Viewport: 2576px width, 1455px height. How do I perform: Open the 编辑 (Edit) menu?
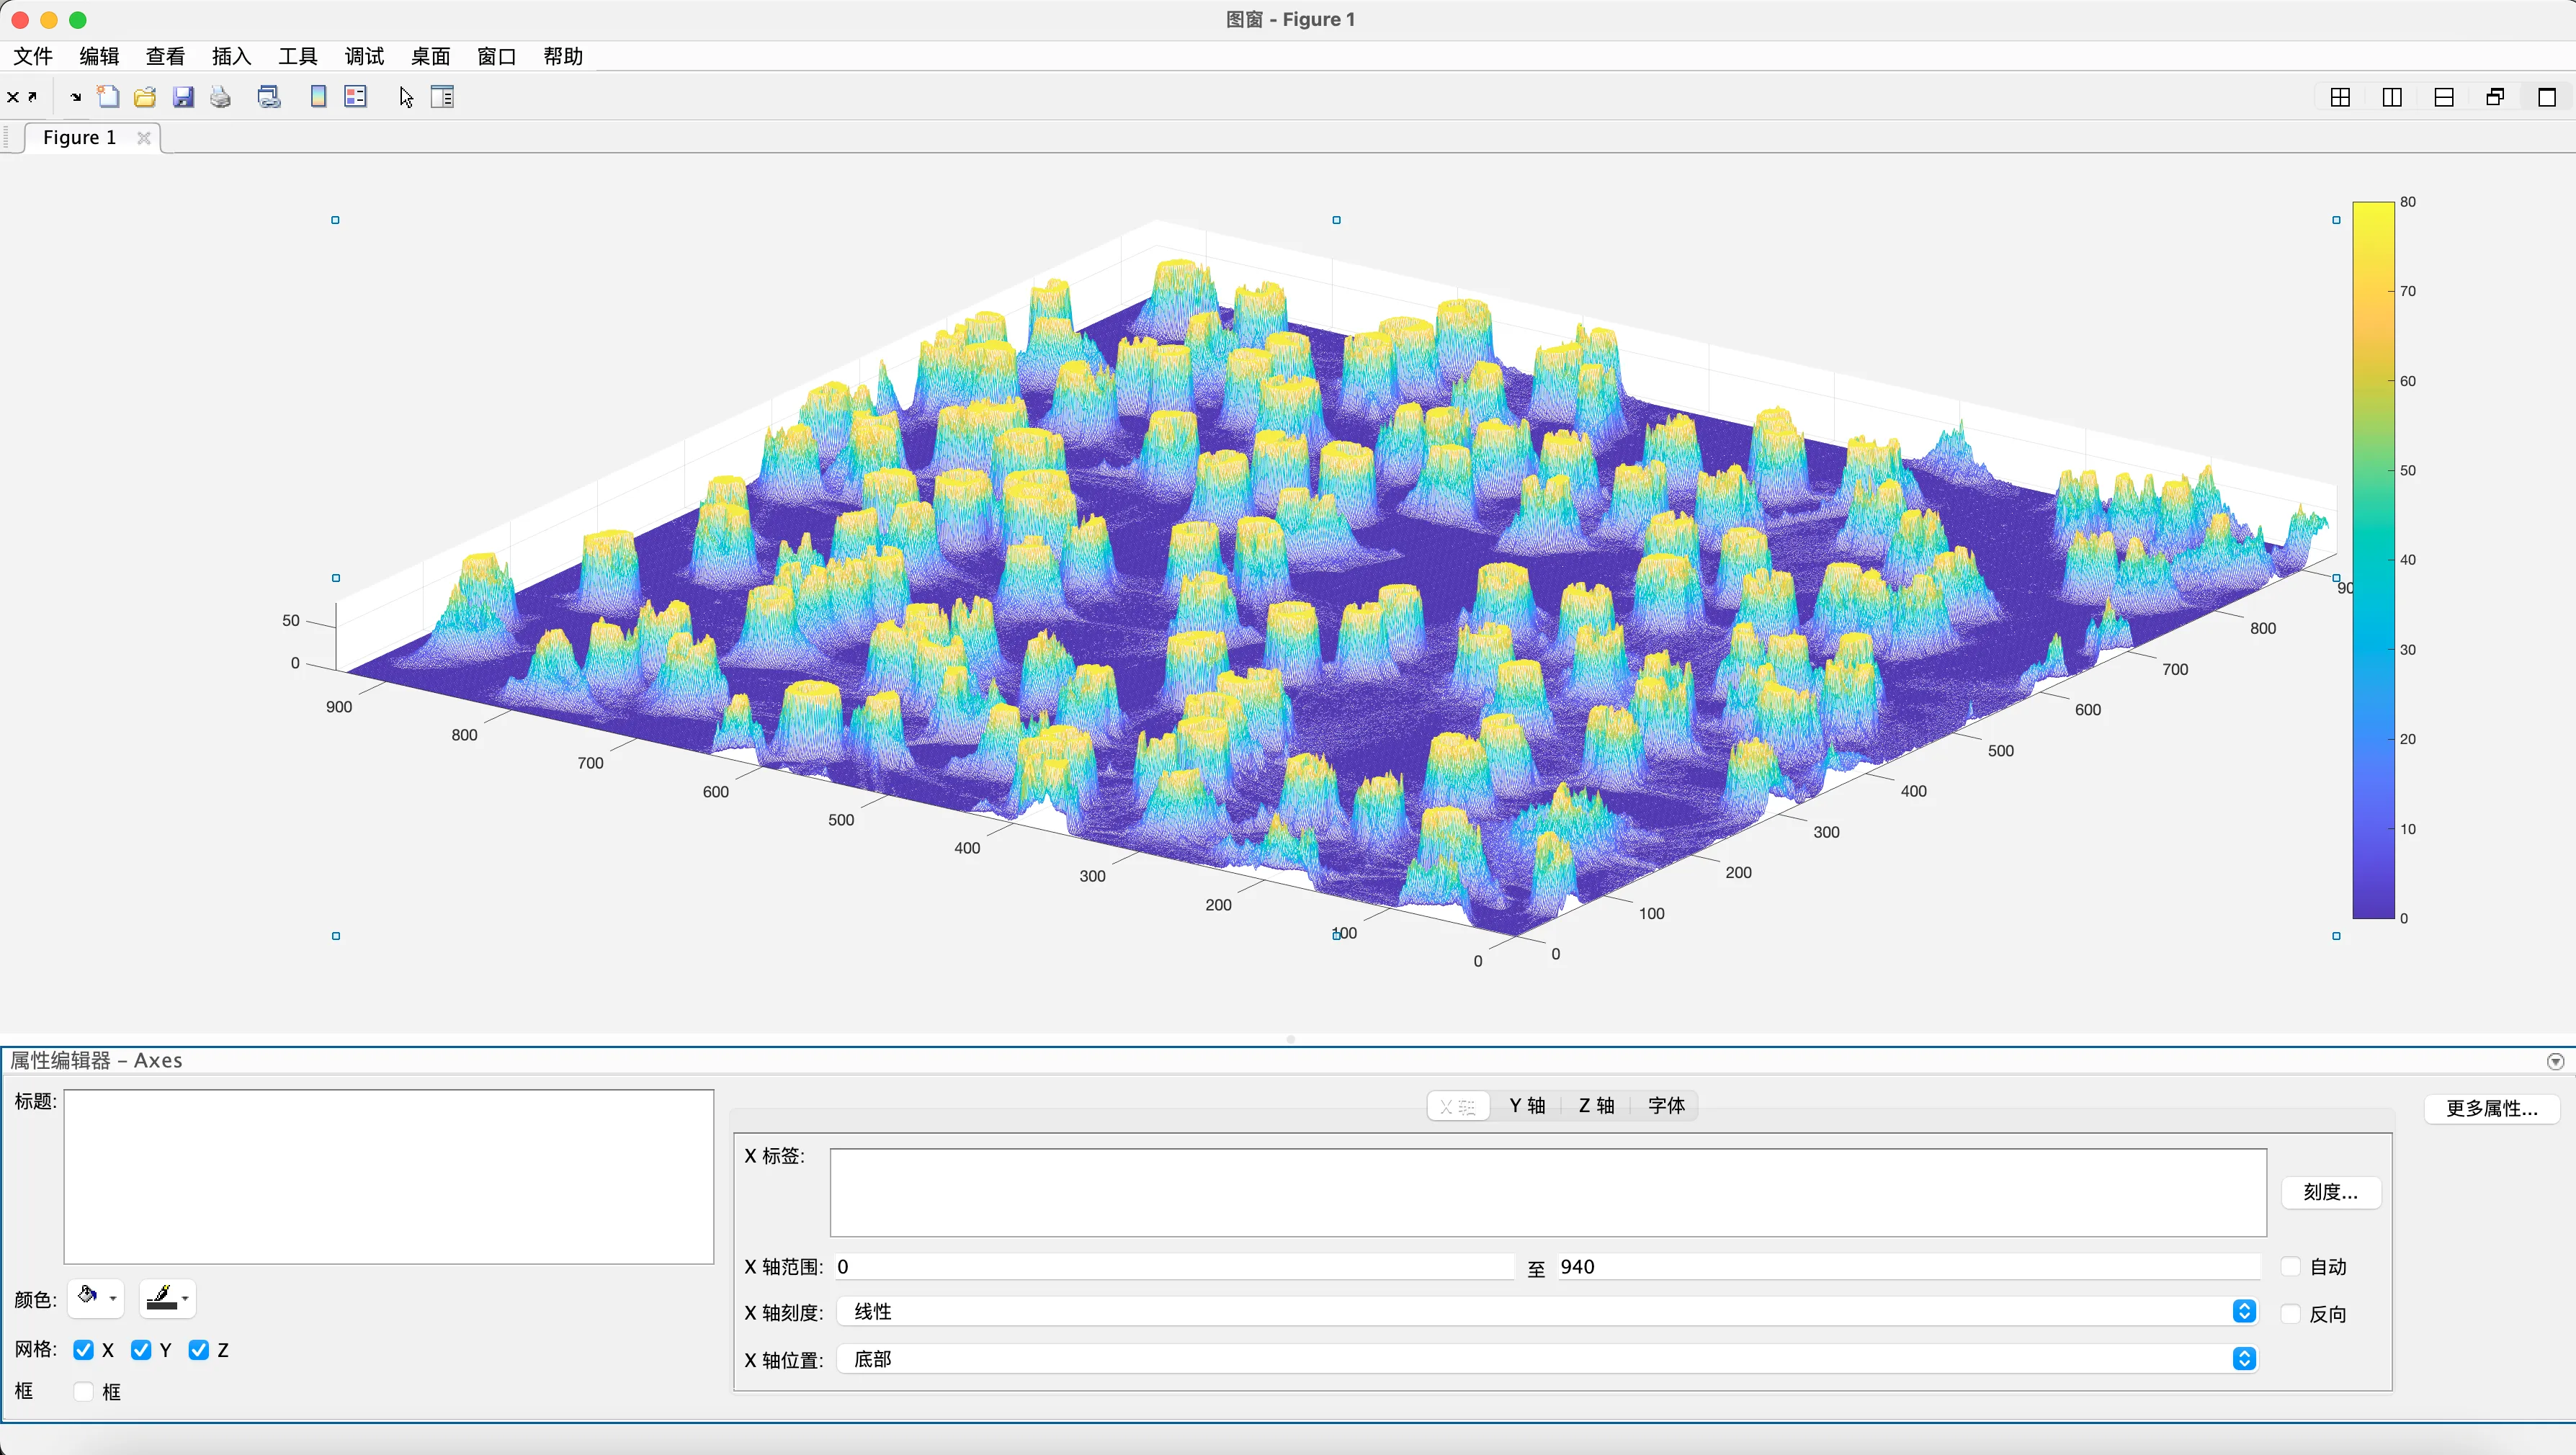tap(99, 56)
